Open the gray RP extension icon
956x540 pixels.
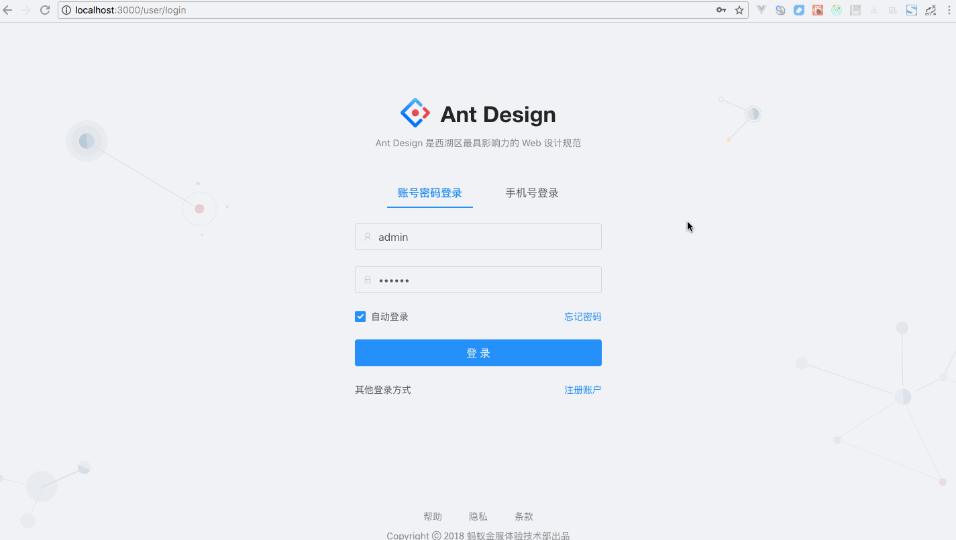coord(855,10)
